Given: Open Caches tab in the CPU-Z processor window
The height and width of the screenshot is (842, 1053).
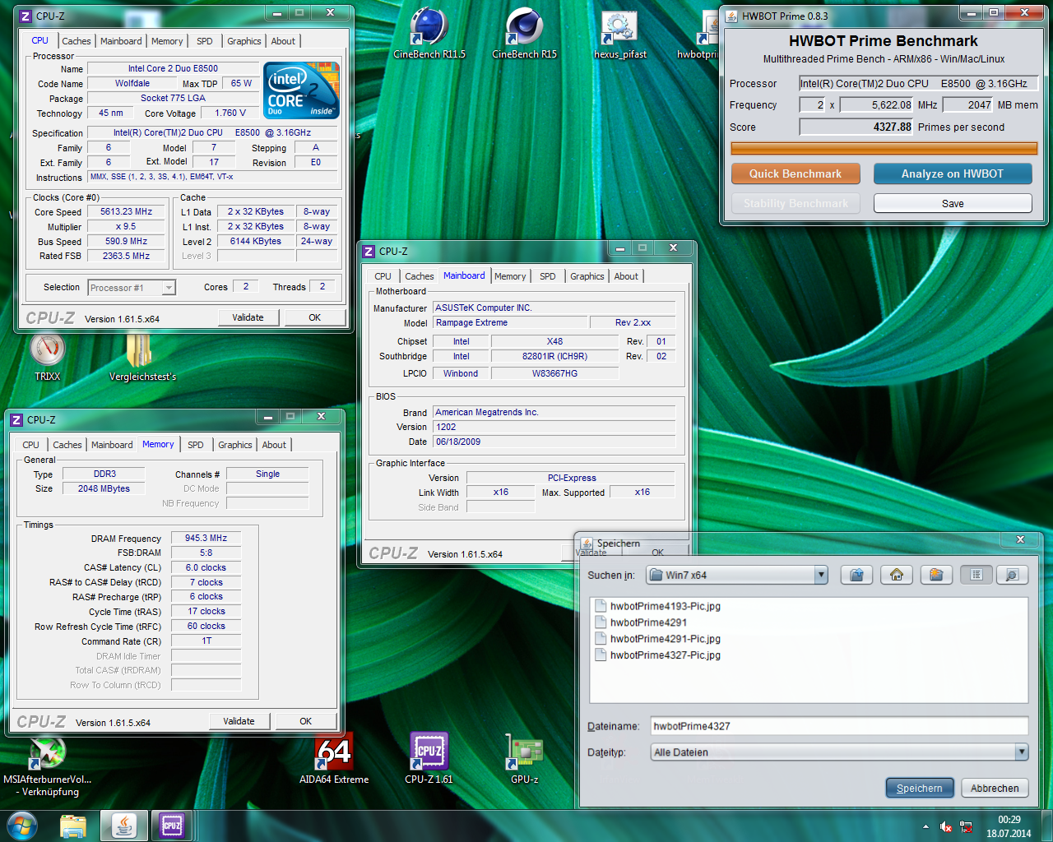Looking at the screenshot, I should (x=77, y=41).
